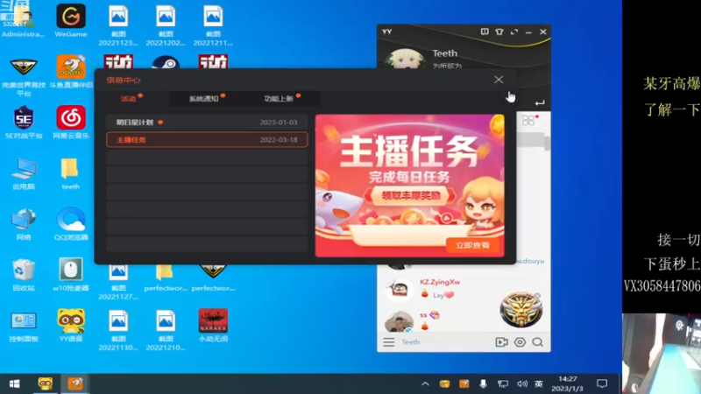Launch 网易云音乐 from the desktop
This screenshot has width=701, height=394.
pyautogui.click(x=71, y=122)
